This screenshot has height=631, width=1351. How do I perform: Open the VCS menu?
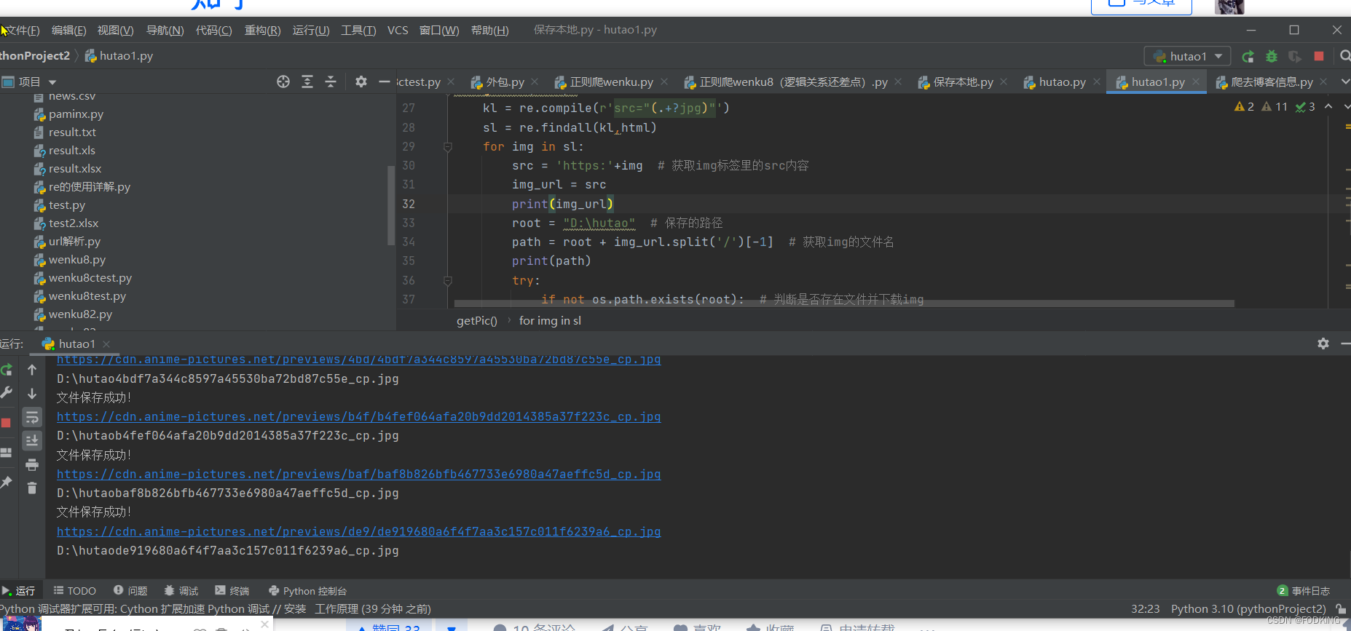tap(398, 30)
